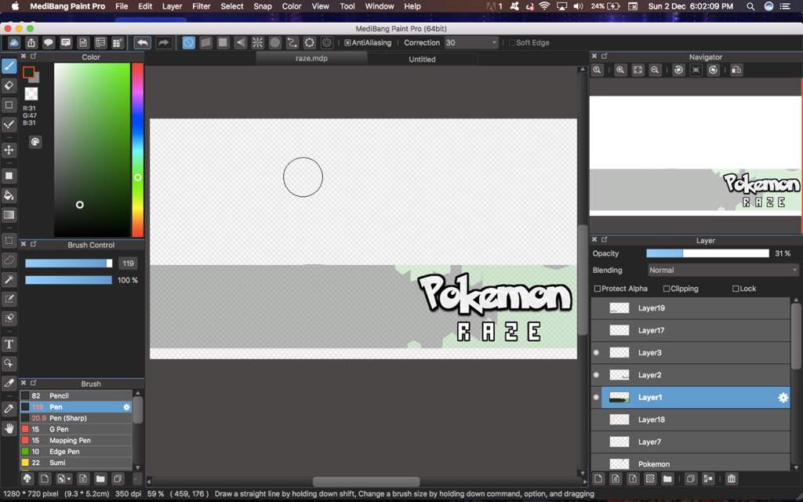Viewport: 803px width, 502px height.
Task: Open the color palette icon in Color panel
Action: (x=35, y=142)
